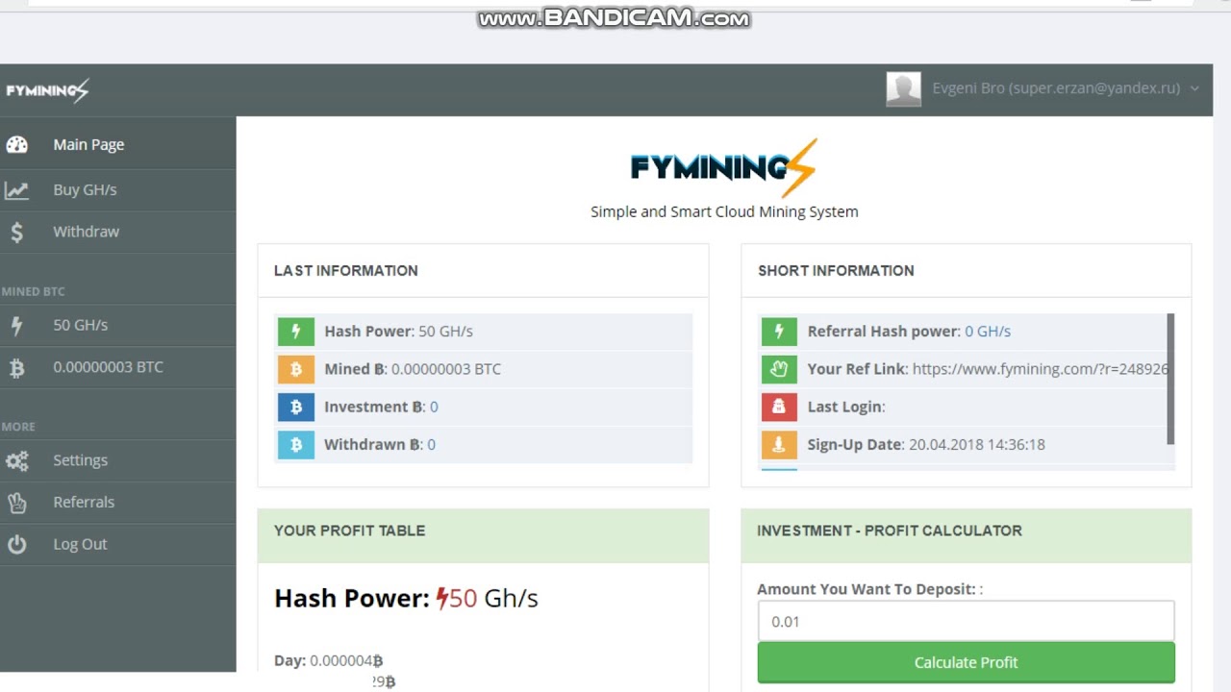Open Settings from the sidebar
Screen dimensions: 1231x692
tap(117, 460)
